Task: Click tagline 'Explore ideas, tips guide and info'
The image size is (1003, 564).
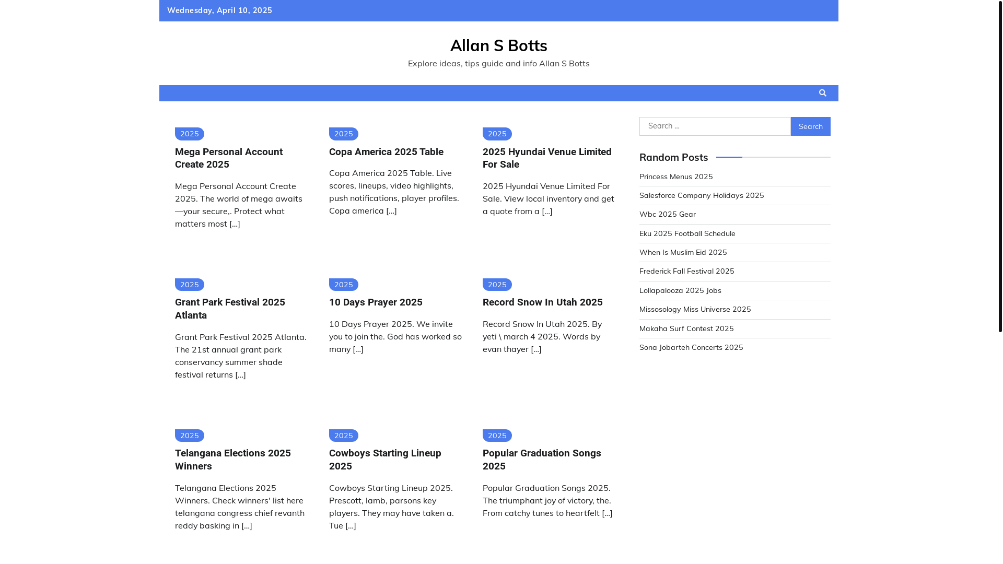Action: 472,63
